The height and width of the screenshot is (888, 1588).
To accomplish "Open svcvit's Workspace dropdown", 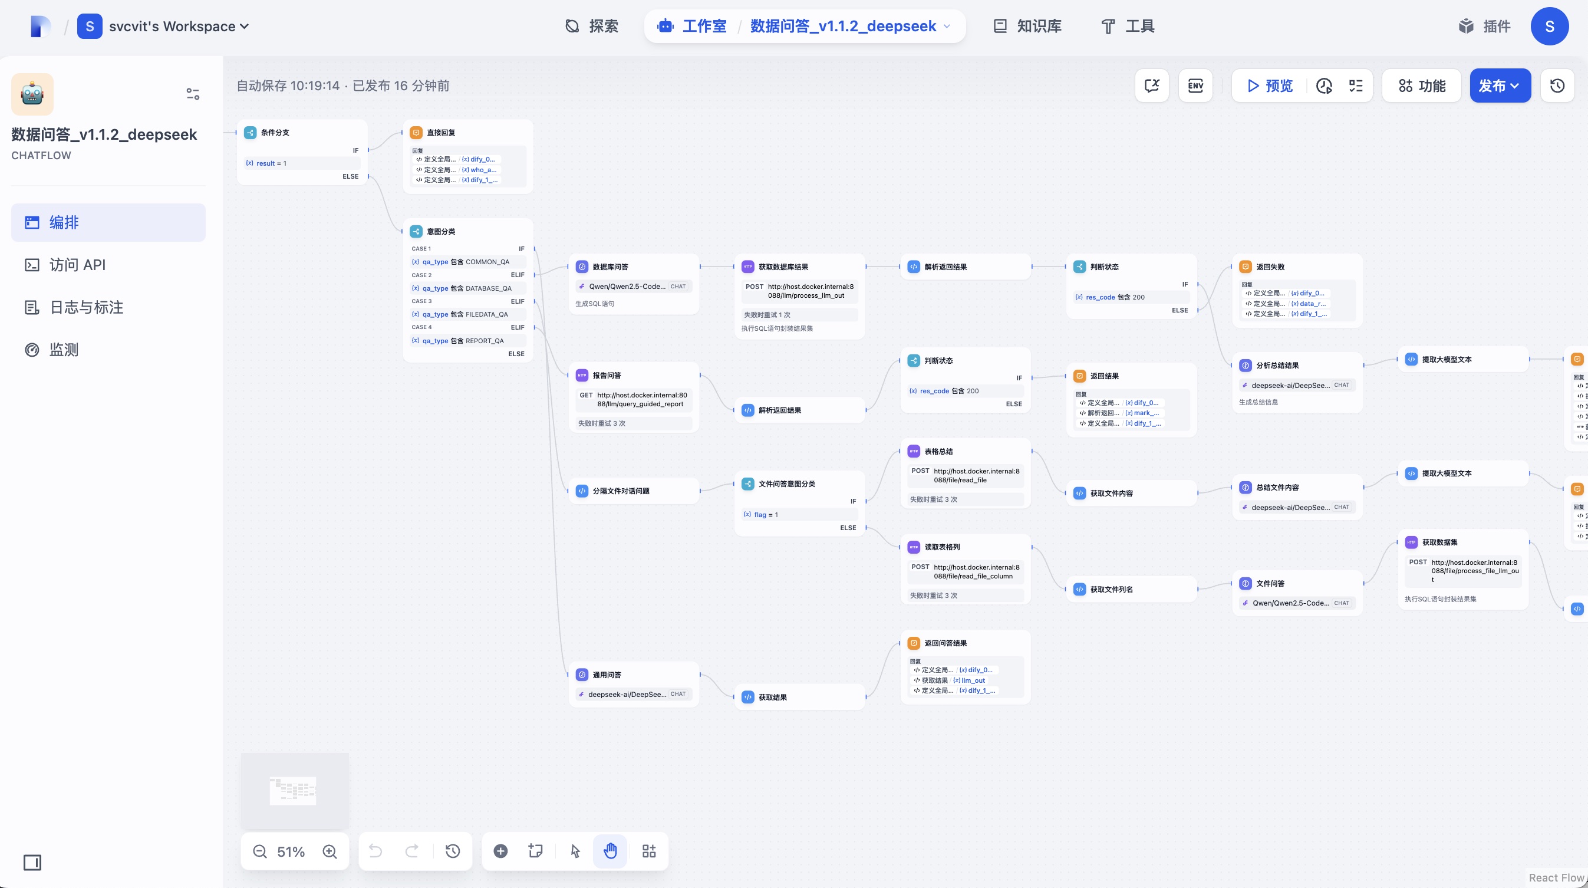I will click(x=178, y=27).
